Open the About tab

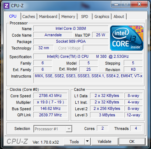119,17
